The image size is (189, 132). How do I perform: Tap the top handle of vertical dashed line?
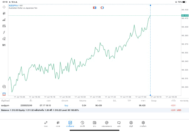(x=150, y=5)
